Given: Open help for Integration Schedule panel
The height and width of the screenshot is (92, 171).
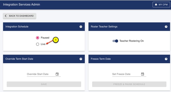Looking at the screenshot, I should 81,27.
